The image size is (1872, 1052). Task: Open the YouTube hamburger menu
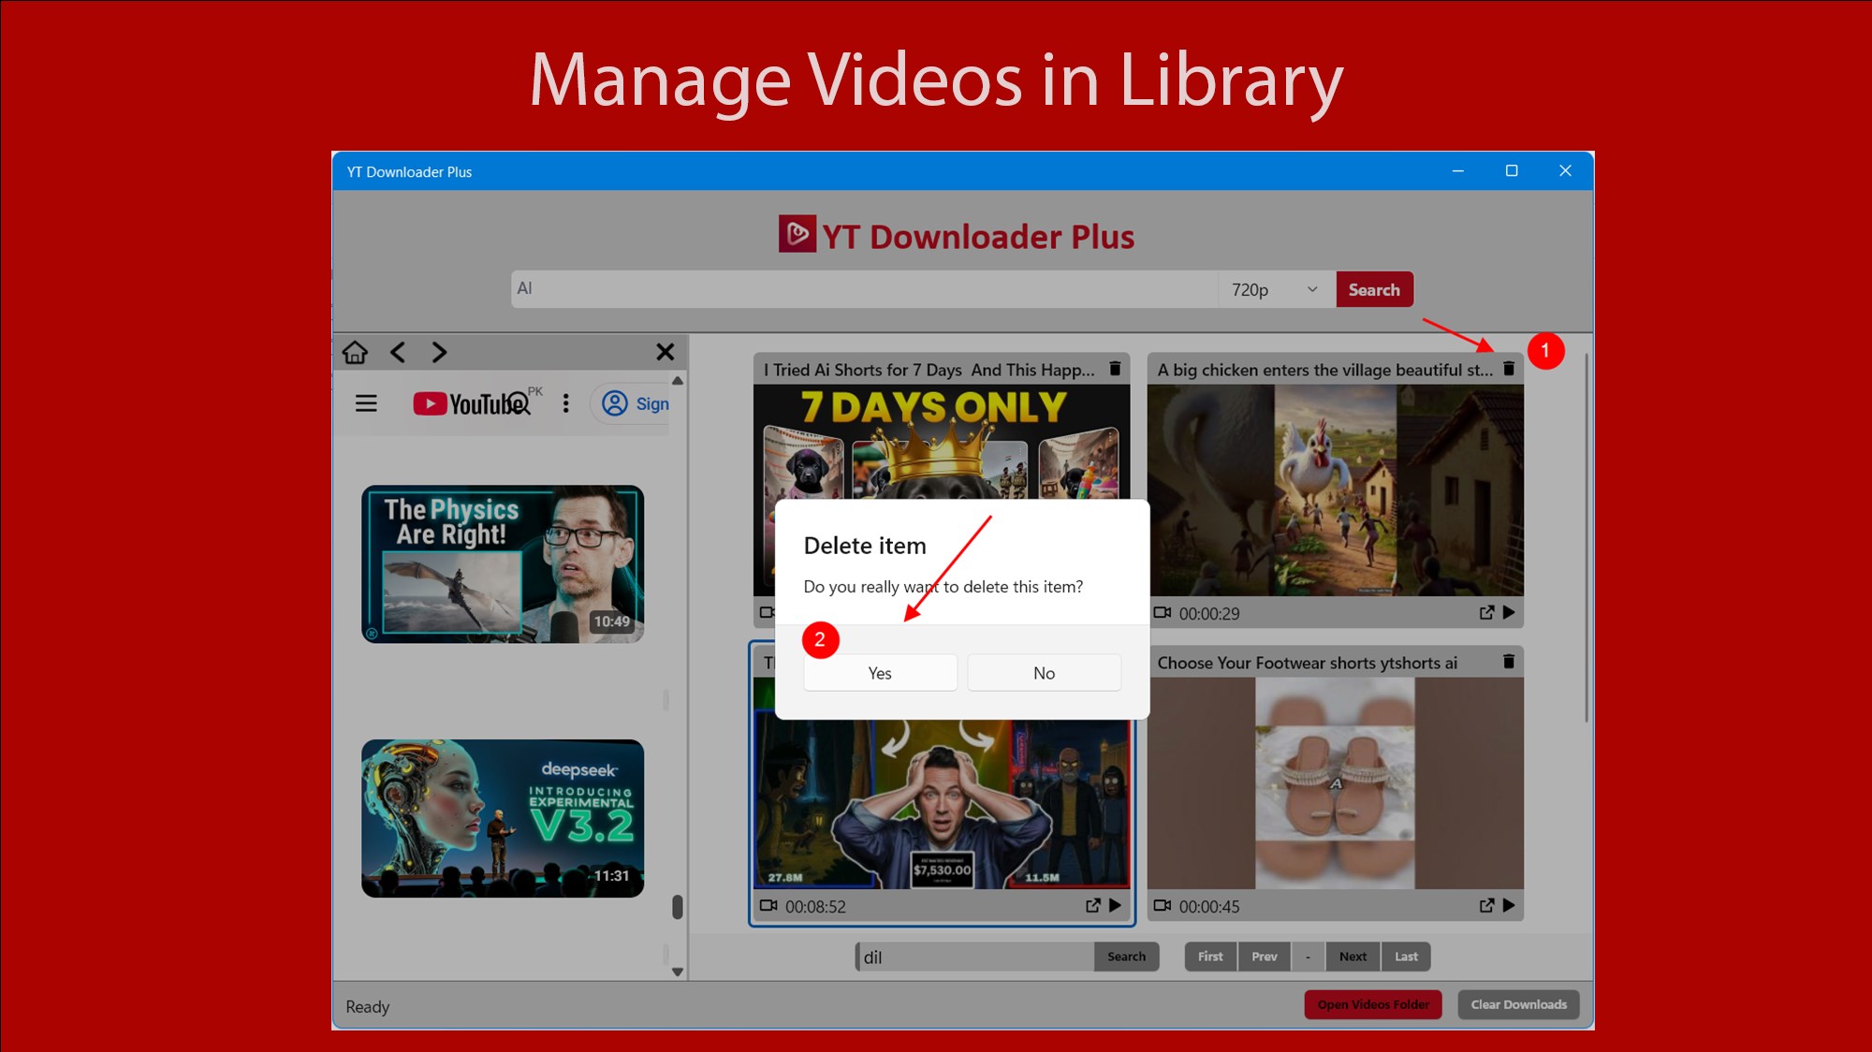[x=366, y=403]
